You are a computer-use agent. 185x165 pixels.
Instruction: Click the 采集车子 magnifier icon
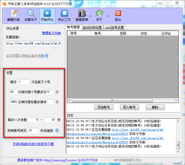point(31,13)
